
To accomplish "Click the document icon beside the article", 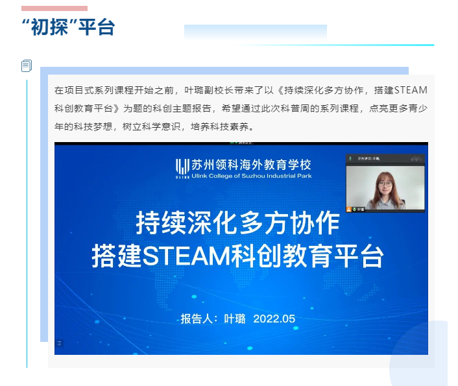I will 27,66.
